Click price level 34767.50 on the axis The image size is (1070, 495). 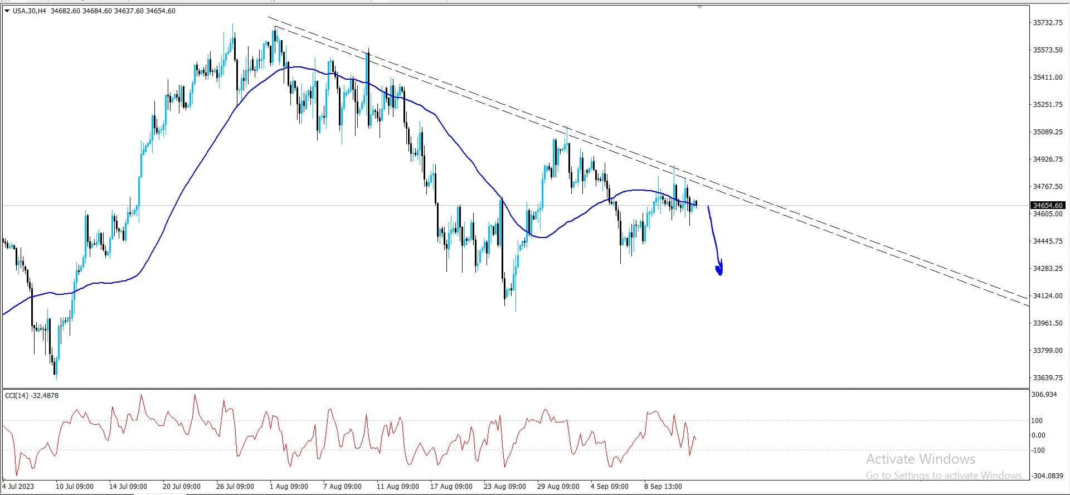(x=1048, y=187)
